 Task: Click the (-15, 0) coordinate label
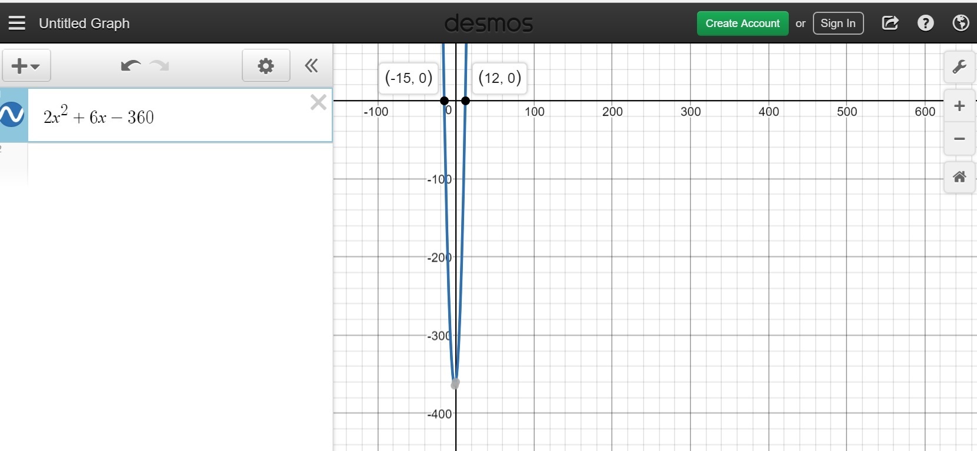[409, 78]
